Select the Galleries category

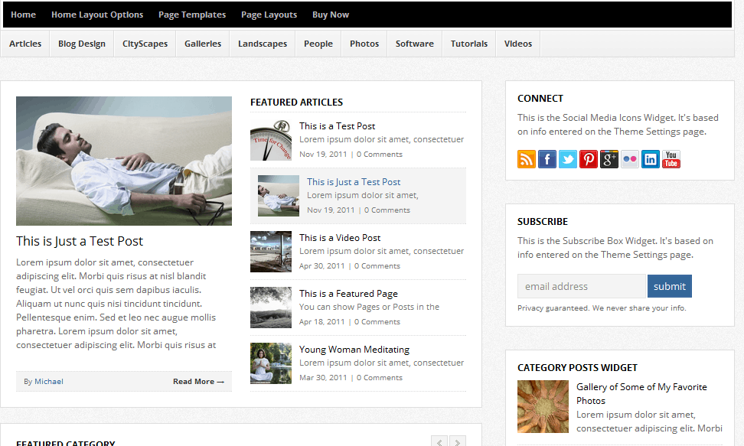(x=203, y=44)
